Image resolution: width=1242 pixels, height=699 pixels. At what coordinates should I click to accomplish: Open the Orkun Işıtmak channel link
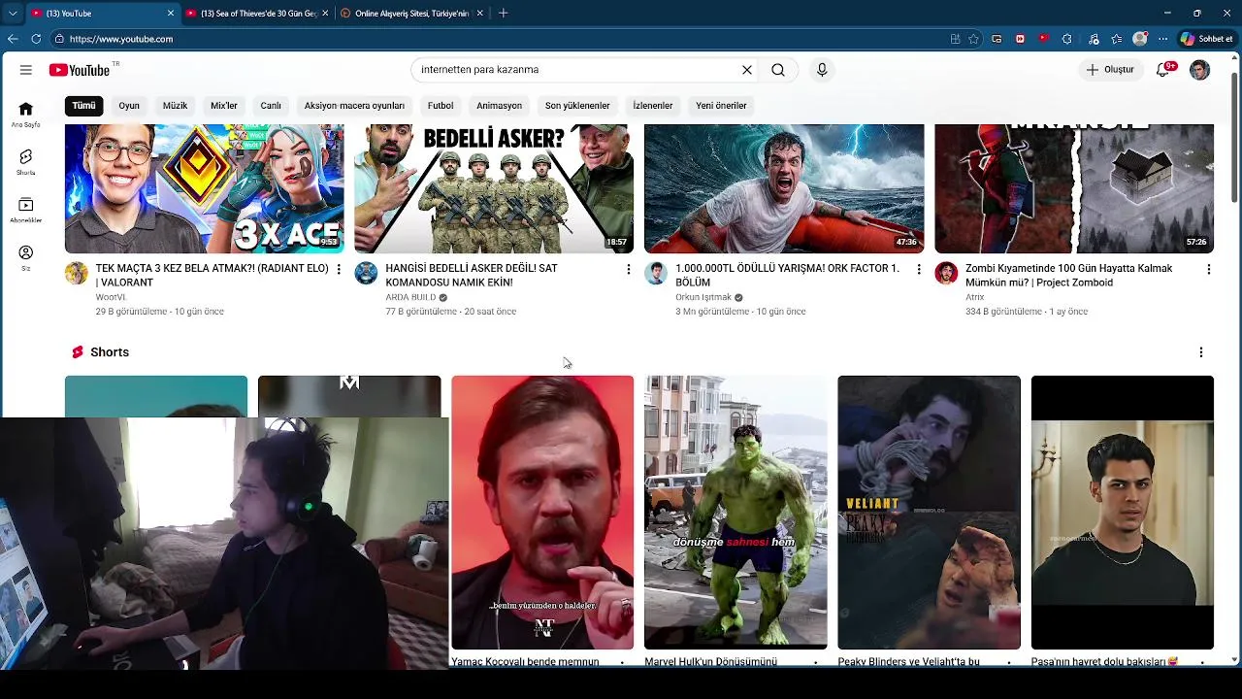pyautogui.click(x=703, y=297)
